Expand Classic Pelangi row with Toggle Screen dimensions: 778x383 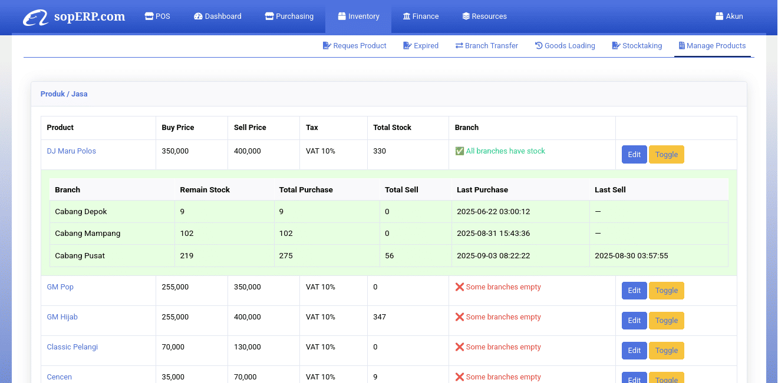point(666,351)
